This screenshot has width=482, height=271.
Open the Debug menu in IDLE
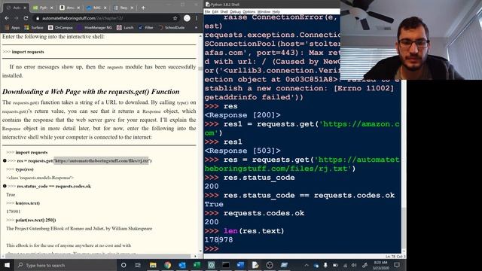pyautogui.click(x=235, y=12)
